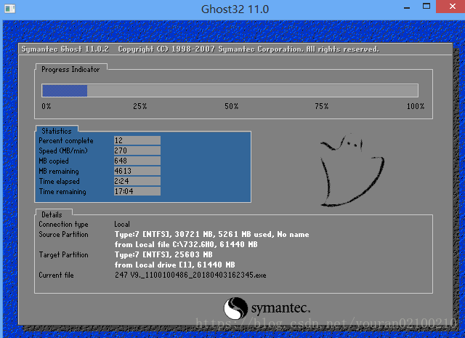This screenshot has width=465, height=338.
Task: Click the 0% progress scale label
Action: point(46,106)
